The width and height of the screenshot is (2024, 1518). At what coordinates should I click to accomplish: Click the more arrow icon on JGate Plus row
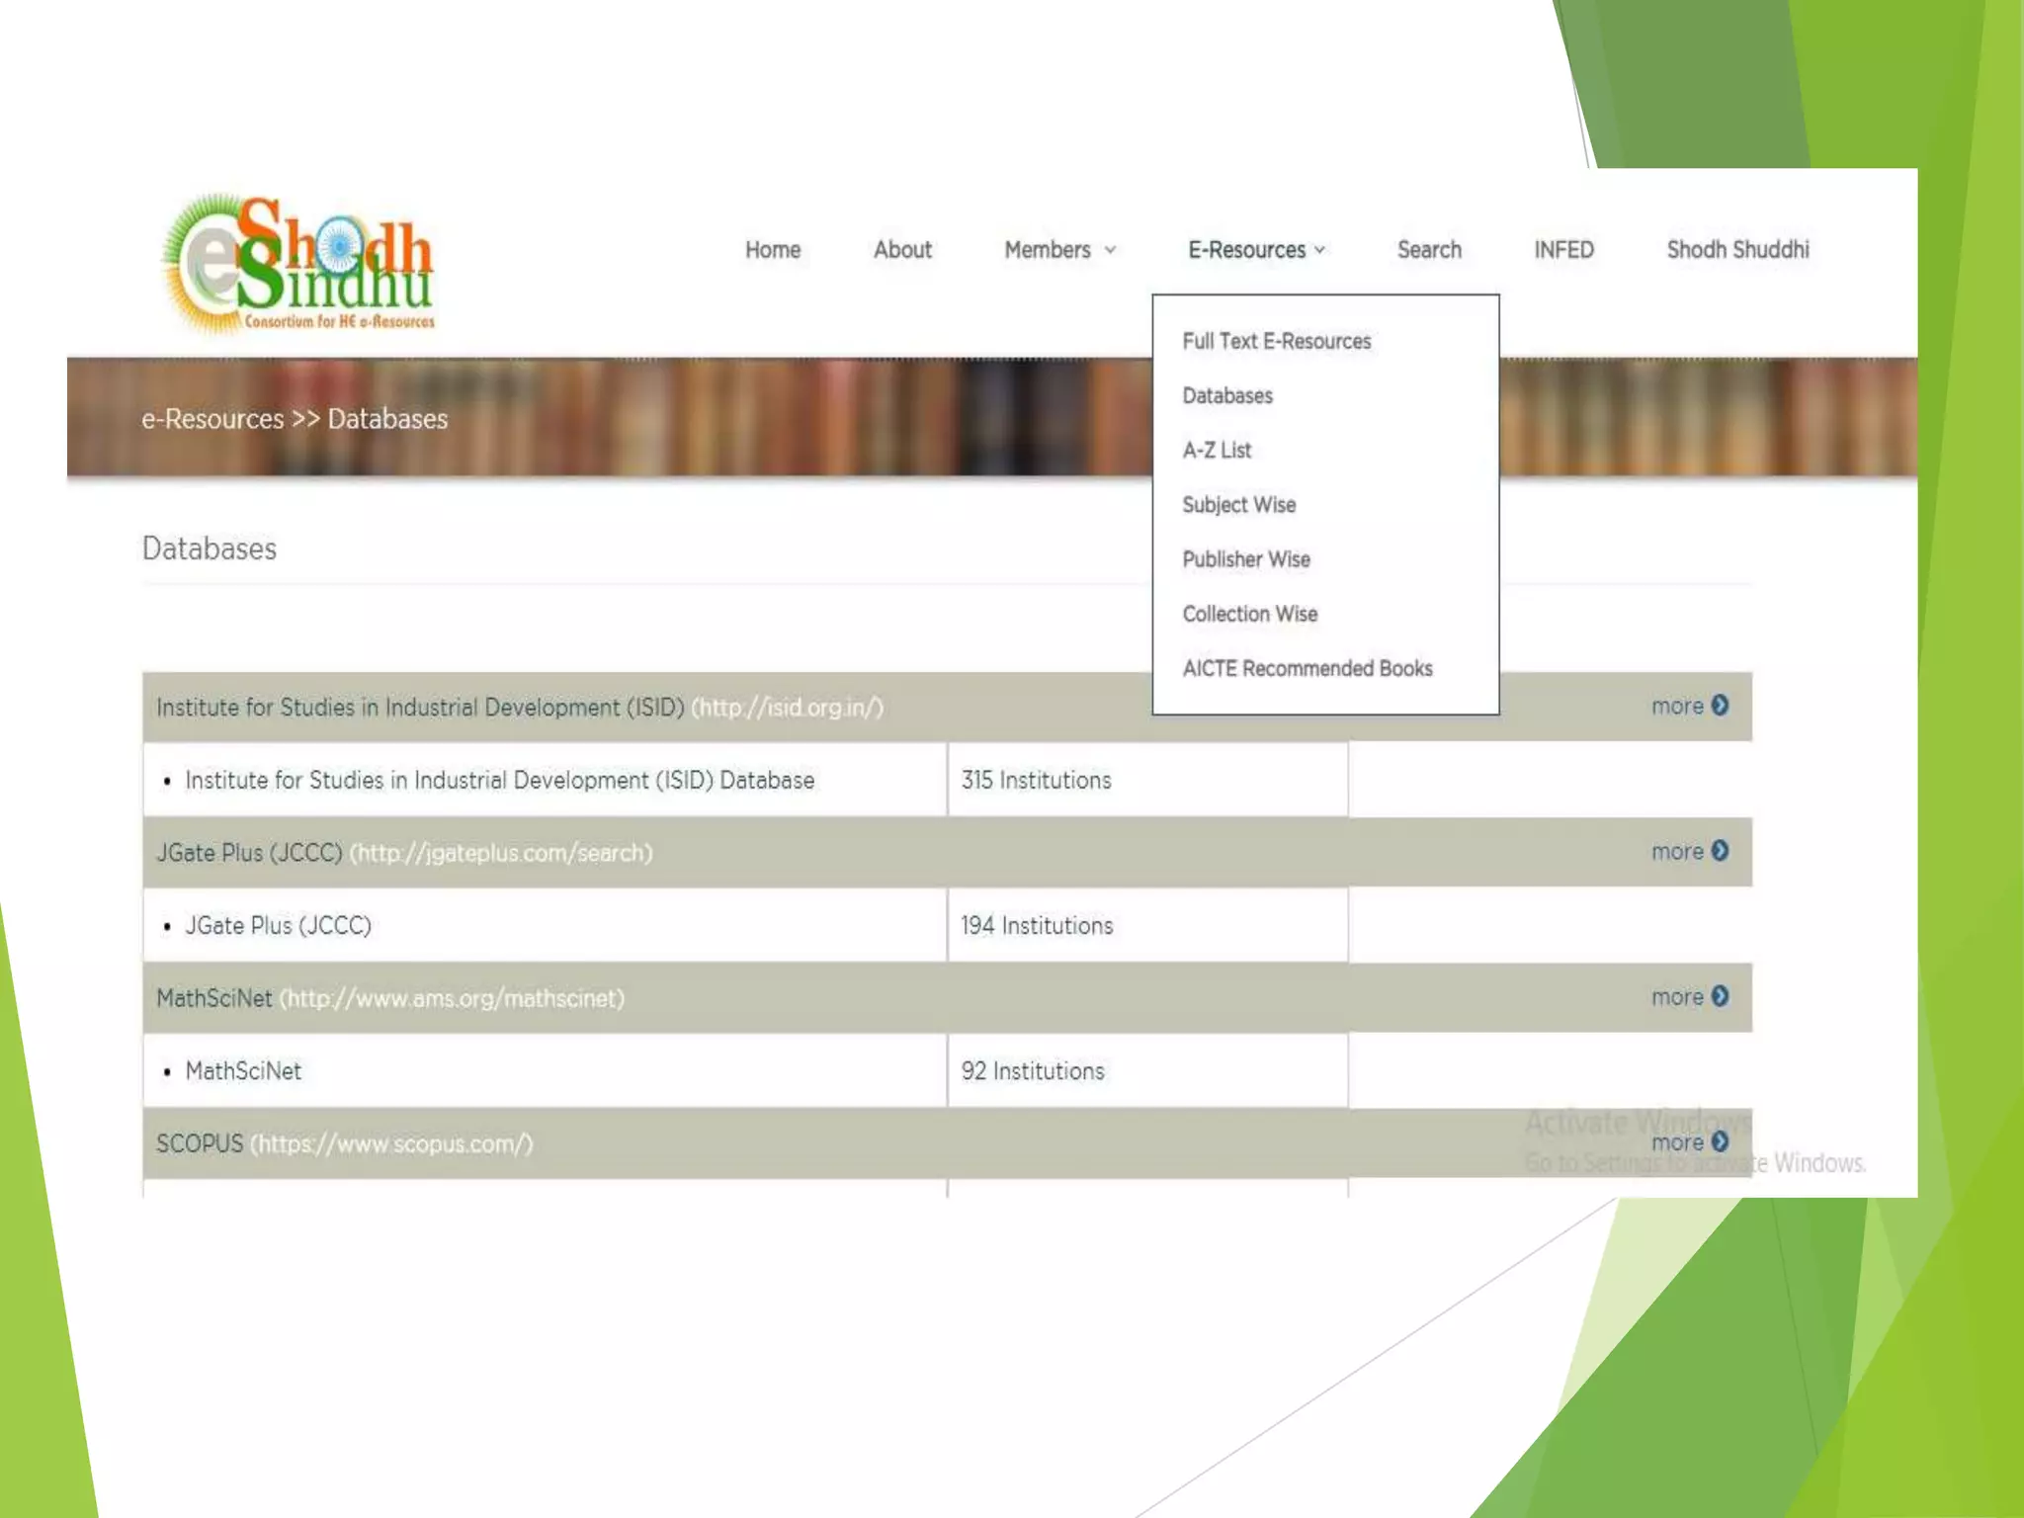(x=1720, y=851)
